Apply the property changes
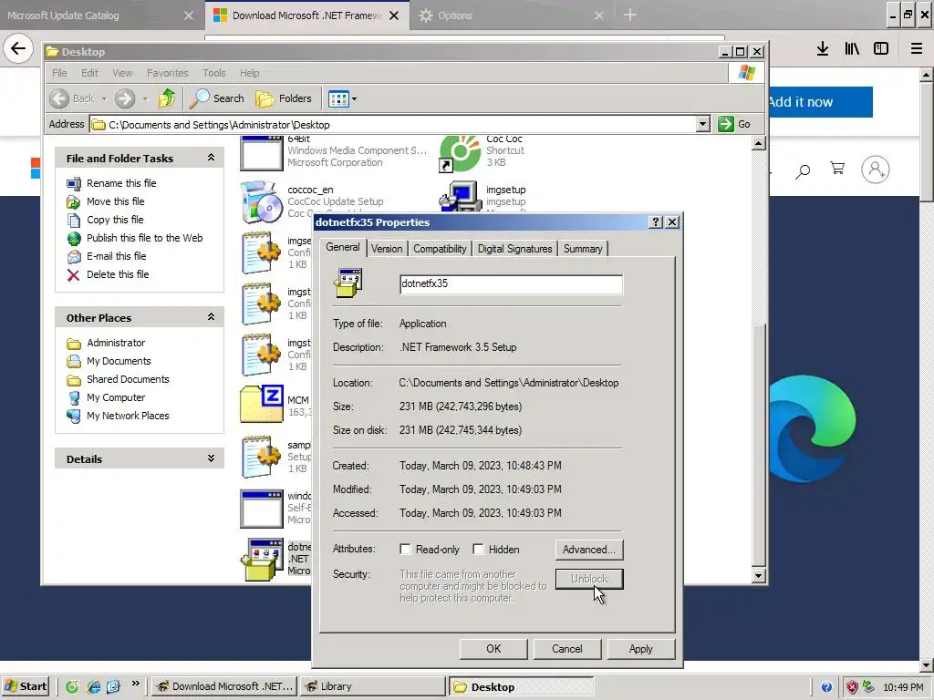 [641, 649]
